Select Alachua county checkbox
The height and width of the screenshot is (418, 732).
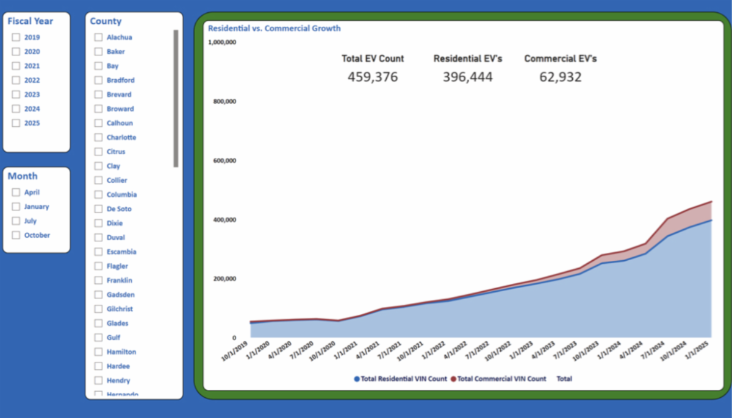[x=98, y=37]
